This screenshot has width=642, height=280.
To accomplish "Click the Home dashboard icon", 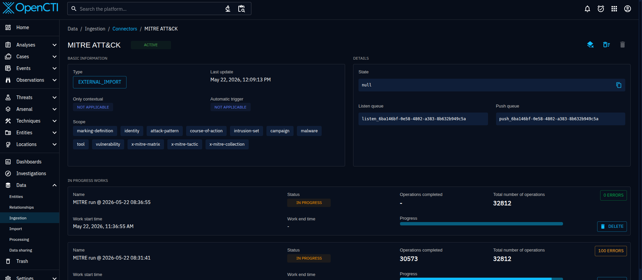I will [8, 27].
